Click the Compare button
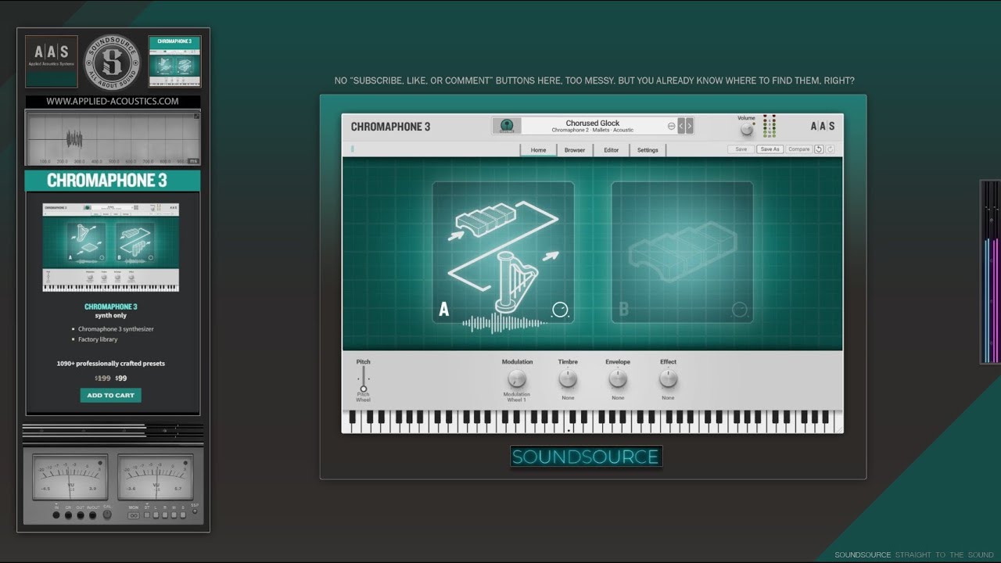 799,149
